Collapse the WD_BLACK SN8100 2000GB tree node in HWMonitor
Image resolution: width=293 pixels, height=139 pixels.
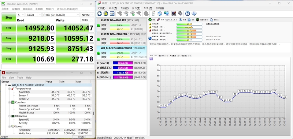coord(6,85)
